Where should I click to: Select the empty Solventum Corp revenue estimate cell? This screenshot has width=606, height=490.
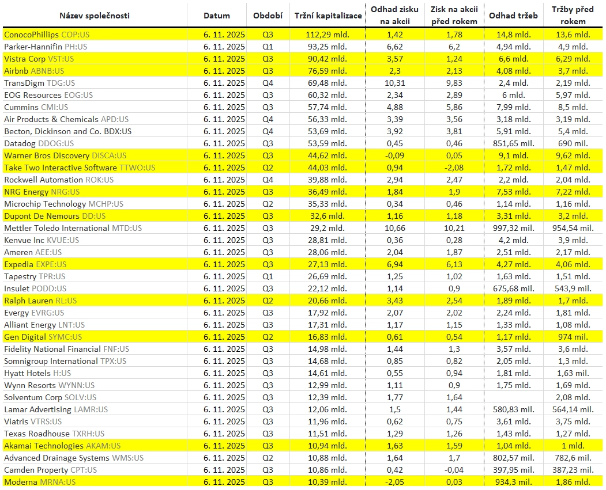pos(513,397)
